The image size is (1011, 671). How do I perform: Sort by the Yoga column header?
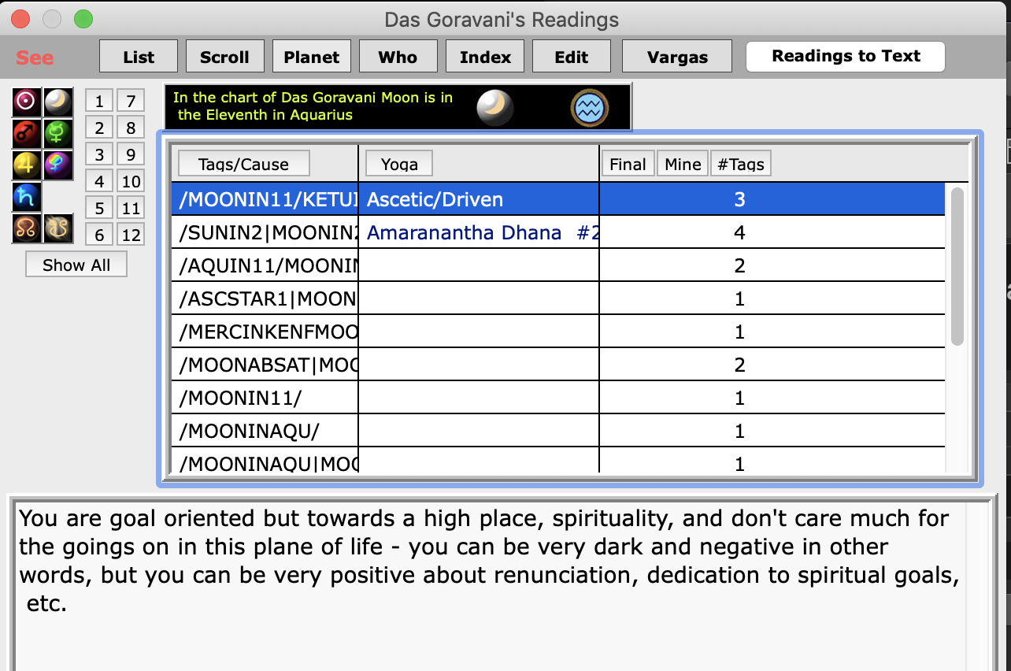pyautogui.click(x=399, y=164)
